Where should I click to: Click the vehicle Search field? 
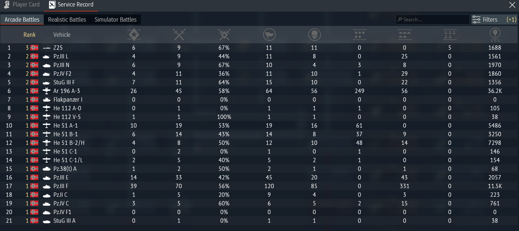coord(432,19)
